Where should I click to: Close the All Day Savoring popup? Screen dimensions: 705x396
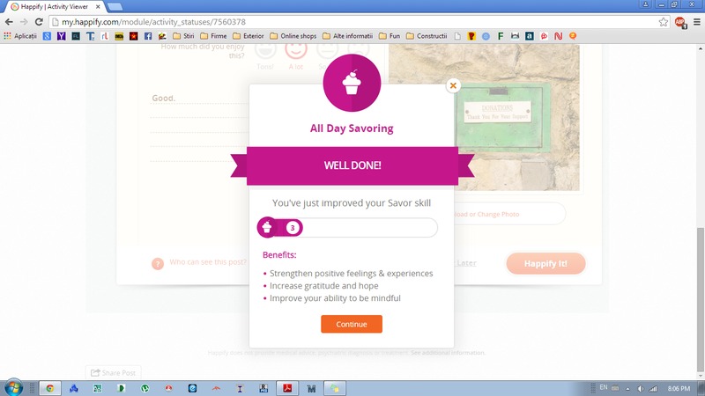pyautogui.click(x=453, y=85)
